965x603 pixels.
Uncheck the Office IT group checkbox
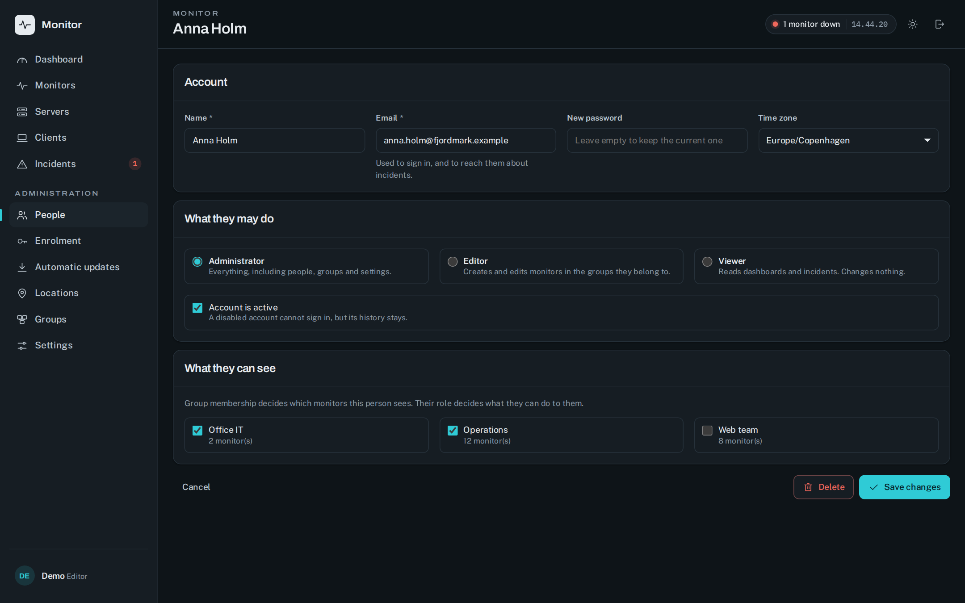pyautogui.click(x=197, y=431)
